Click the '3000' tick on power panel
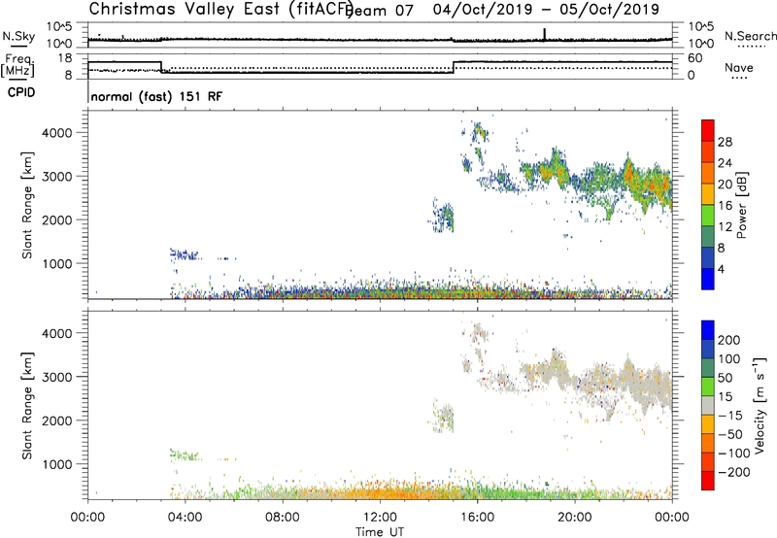This screenshot has width=777, height=538. point(56,177)
